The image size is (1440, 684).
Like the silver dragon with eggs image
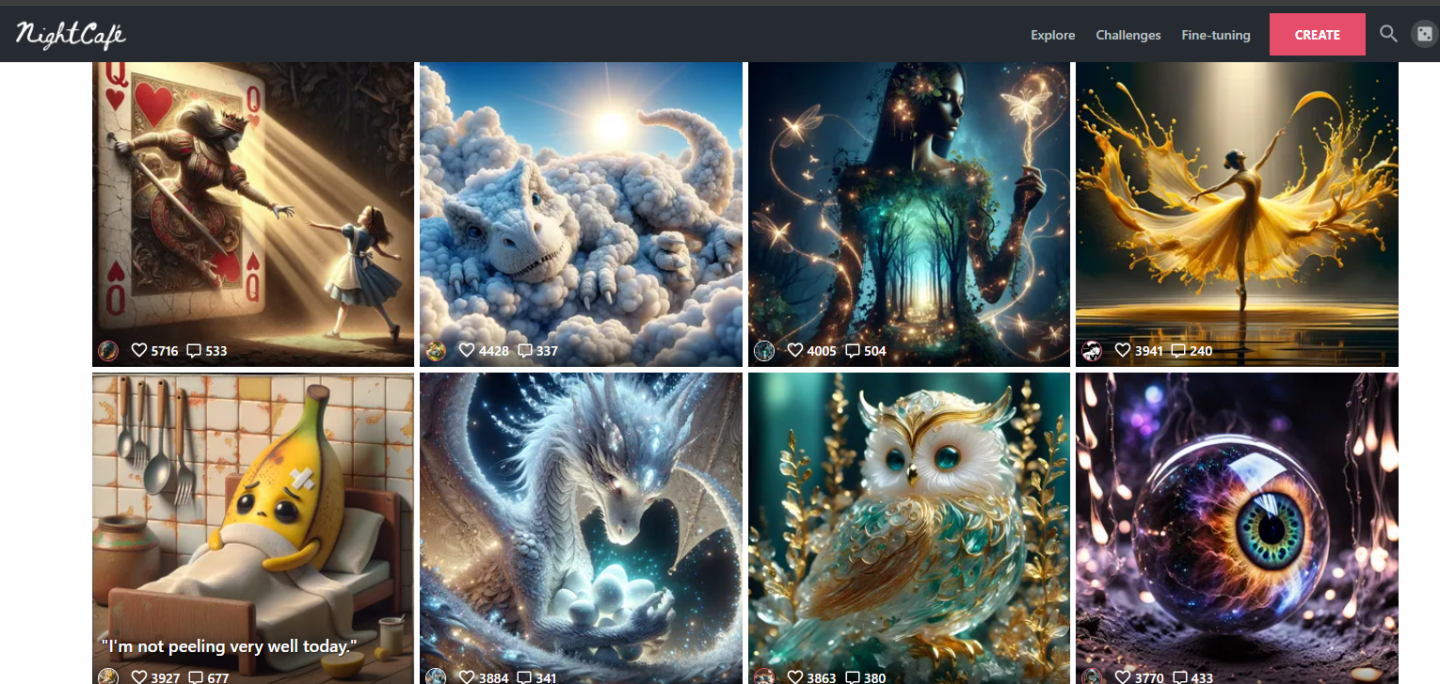[467, 676]
